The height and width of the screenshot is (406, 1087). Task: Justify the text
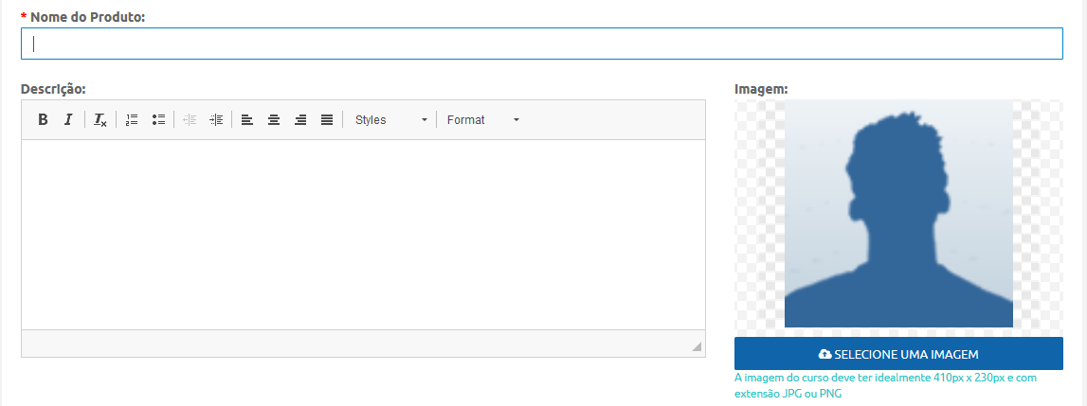[327, 120]
